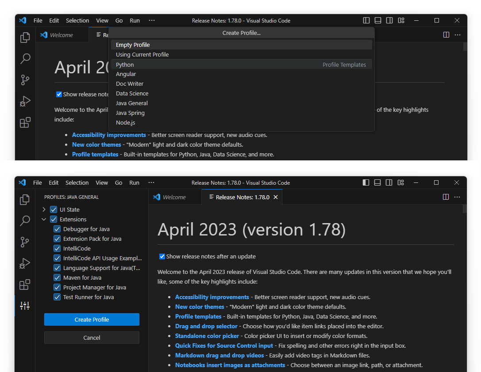Image resolution: width=481 pixels, height=372 pixels.
Task: Customize layout icon in top window title bar
Action: coord(401,20)
